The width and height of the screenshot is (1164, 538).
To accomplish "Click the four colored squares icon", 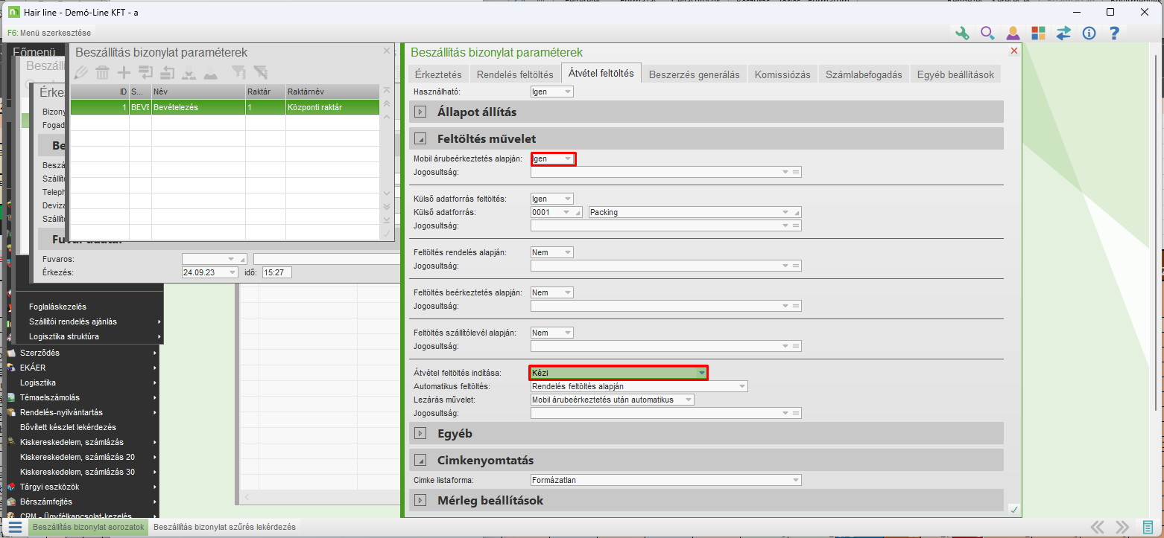I will pos(1038,33).
